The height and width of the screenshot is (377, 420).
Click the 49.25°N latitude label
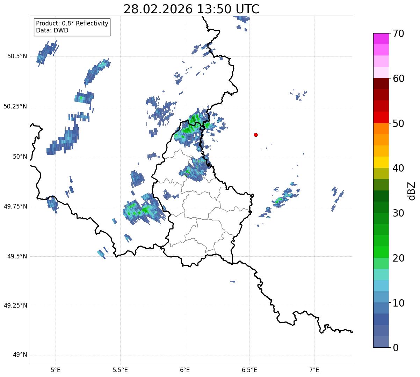pyautogui.click(x=15, y=306)
